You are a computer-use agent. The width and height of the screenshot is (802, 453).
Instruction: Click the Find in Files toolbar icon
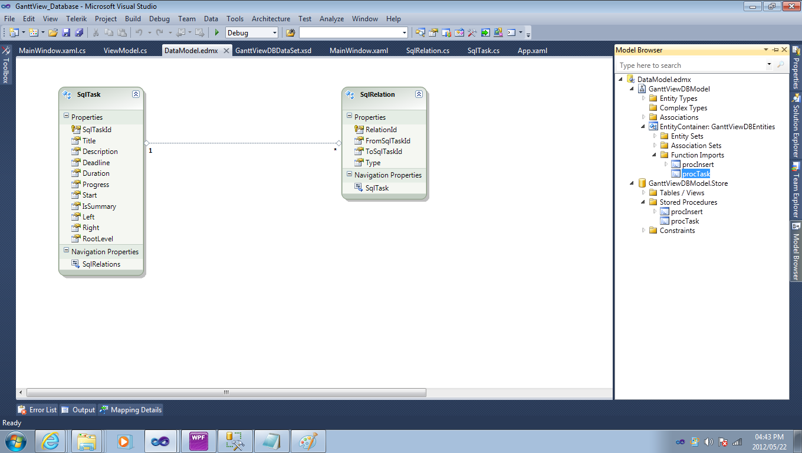pos(290,33)
